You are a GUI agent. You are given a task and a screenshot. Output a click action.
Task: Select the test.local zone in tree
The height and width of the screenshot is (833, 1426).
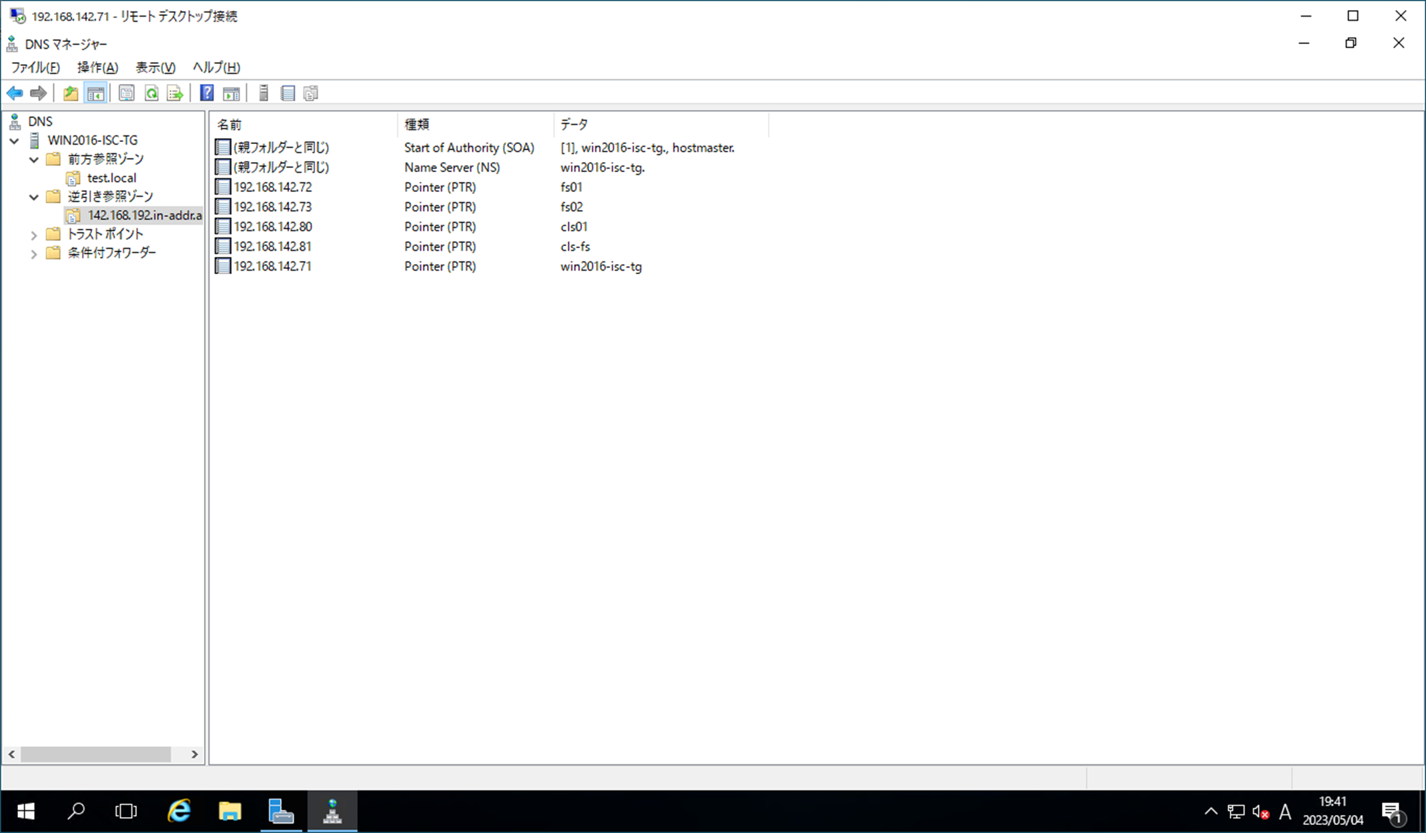point(111,178)
